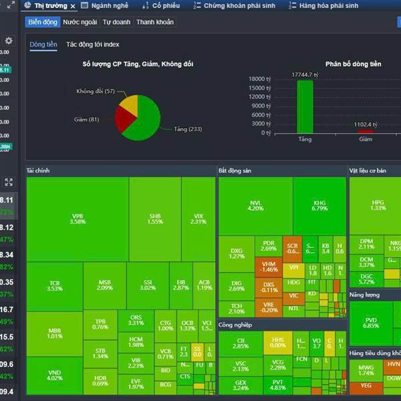401x401 pixels.
Task: Click the pie chart icon on Thị trường tab
Action: tap(28, 5)
